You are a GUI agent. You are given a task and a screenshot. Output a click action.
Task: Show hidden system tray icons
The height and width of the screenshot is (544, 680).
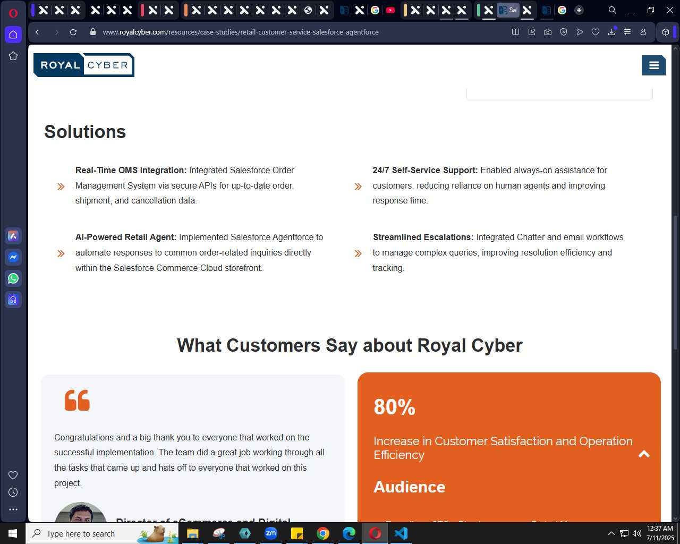[x=611, y=533]
